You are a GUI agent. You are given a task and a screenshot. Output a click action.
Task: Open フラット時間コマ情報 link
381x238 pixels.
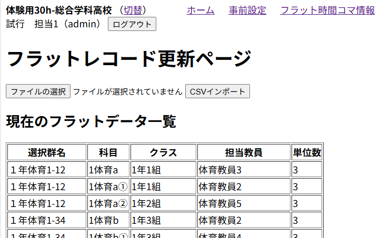tap(327, 11)
